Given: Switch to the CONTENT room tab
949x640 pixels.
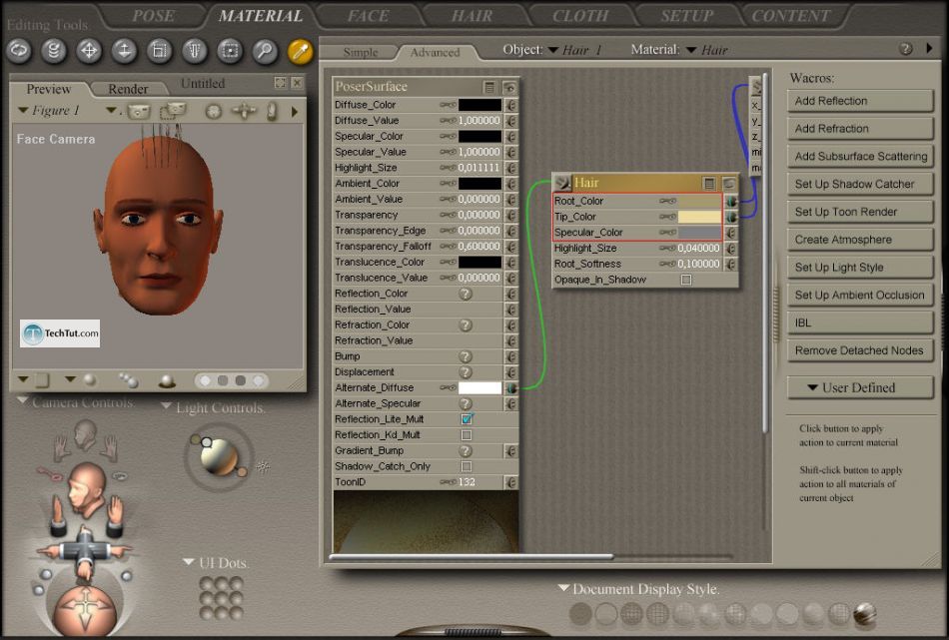Looking at the screenshot, I should tap(790, 16).
